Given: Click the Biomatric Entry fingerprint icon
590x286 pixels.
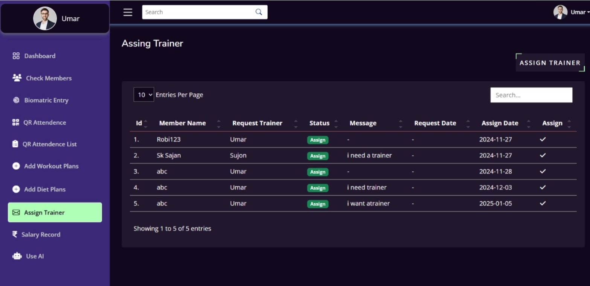Looking at the screenshot, I should [x=16, y=100].
